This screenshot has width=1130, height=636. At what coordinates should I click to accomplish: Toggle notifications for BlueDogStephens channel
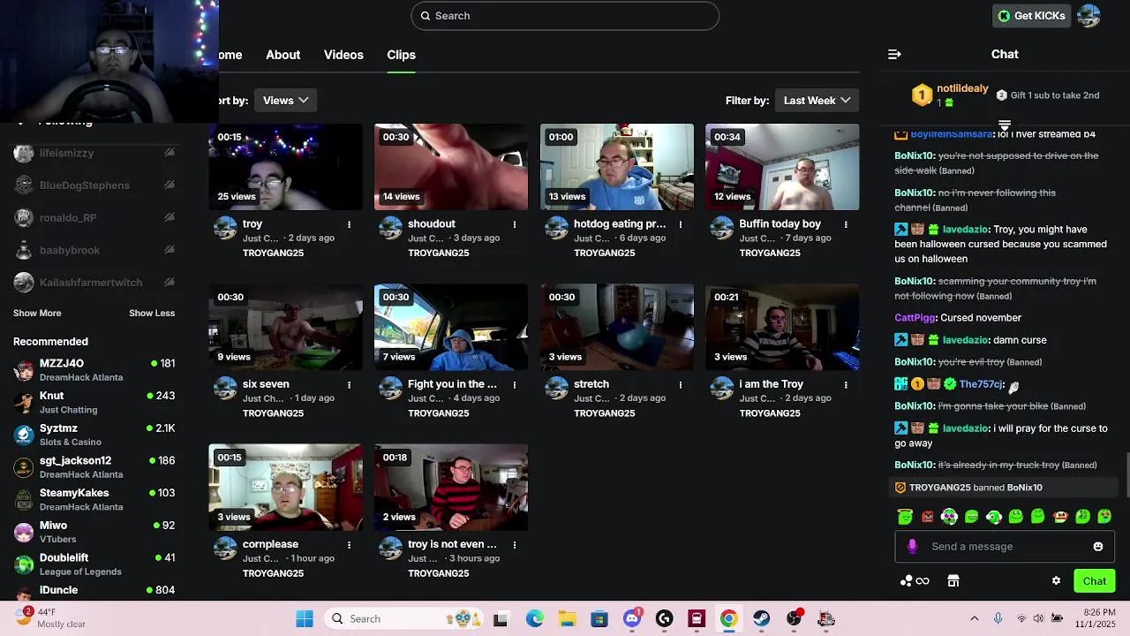tap(169, 185)
